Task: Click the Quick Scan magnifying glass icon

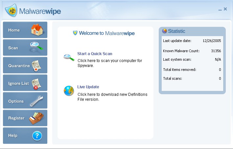Action: click(69, 57)
